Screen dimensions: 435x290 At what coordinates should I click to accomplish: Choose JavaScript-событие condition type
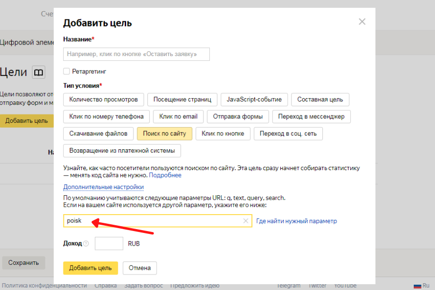[254, 100]
